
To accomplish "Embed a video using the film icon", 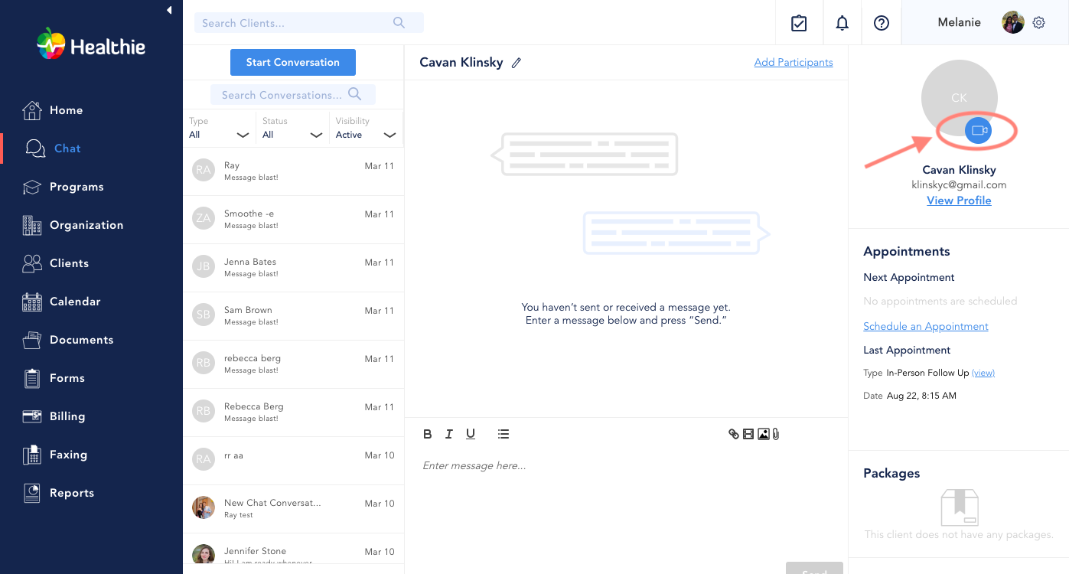I will point(748,434).
